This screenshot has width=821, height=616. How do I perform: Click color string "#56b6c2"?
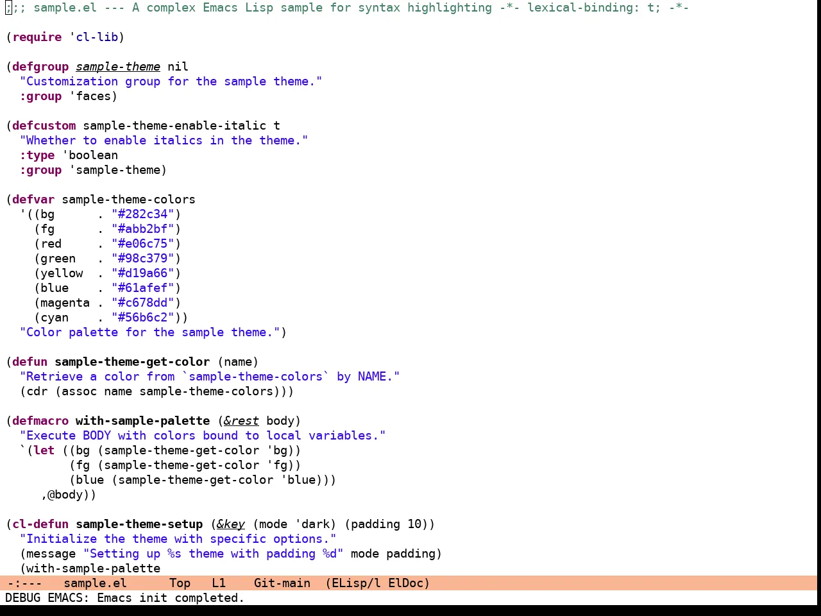142,318
